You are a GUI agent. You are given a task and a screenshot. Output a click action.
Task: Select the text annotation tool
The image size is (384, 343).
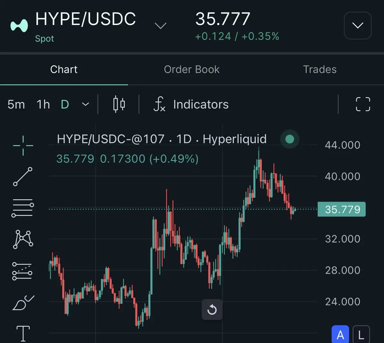[x=23, y=334]
